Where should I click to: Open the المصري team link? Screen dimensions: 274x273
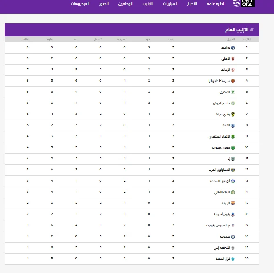(225, 92)
